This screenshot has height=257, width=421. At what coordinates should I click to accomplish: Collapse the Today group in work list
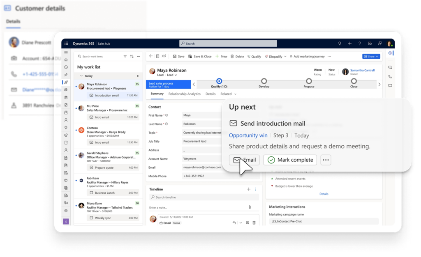81,76
